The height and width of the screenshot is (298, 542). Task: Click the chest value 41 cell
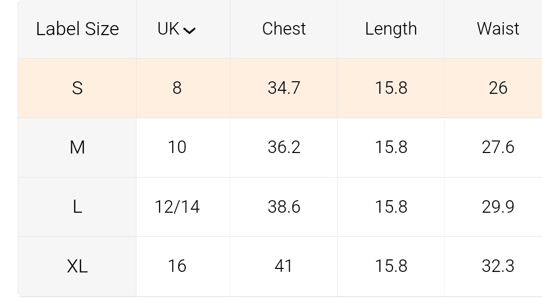pyautogui.click(x=284, y=266)
